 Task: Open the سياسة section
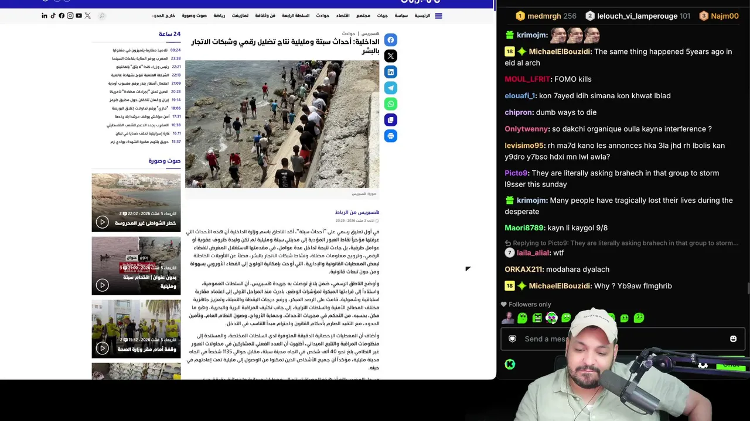[x=401, y=16]
